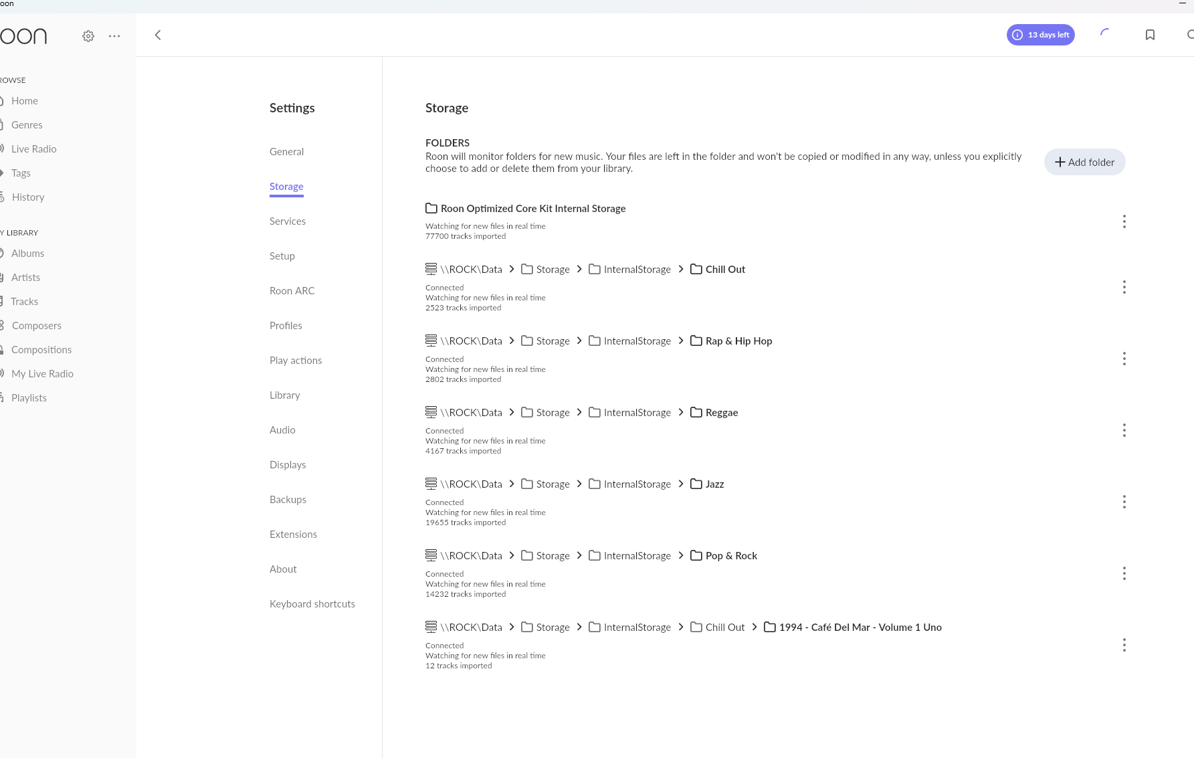Open the Profiles settings tab
The image size is (1194, 758).
click(286, 326)
